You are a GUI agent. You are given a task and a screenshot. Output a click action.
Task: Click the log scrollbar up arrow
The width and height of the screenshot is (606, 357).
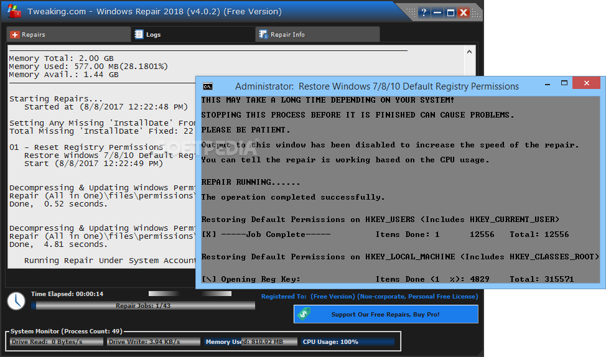tap(469, 52)
